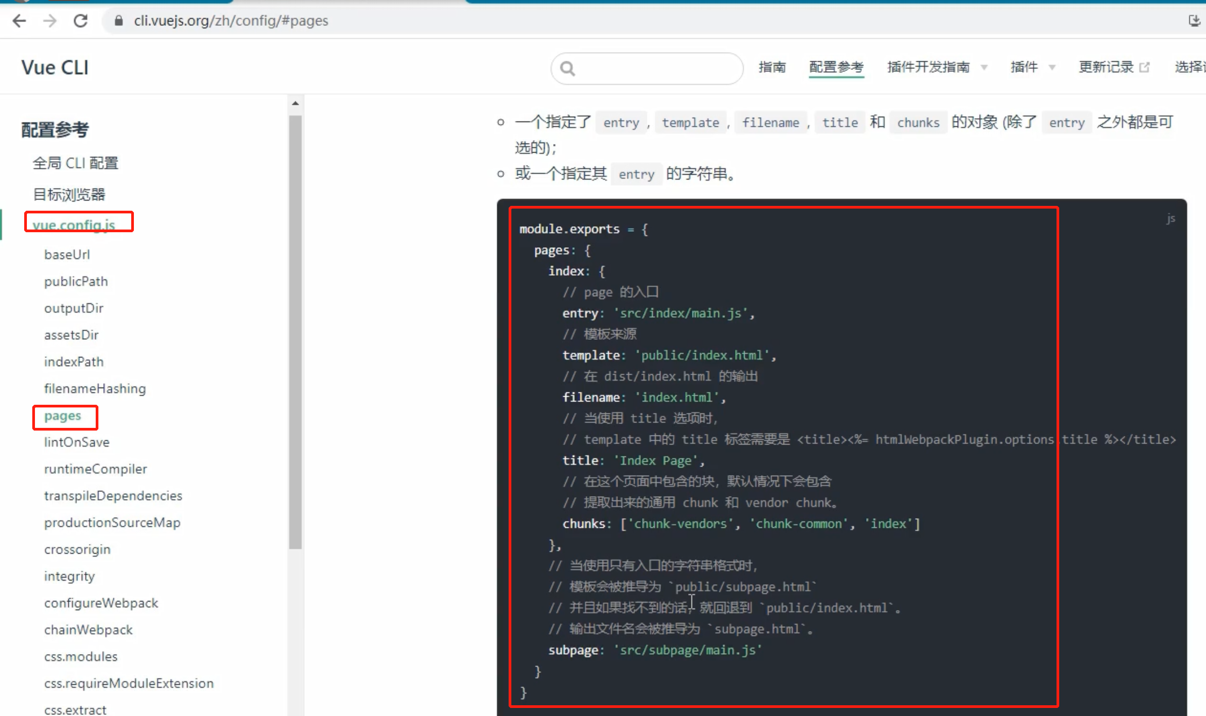Jump to pages section
1206x716 pixels.
62,416
